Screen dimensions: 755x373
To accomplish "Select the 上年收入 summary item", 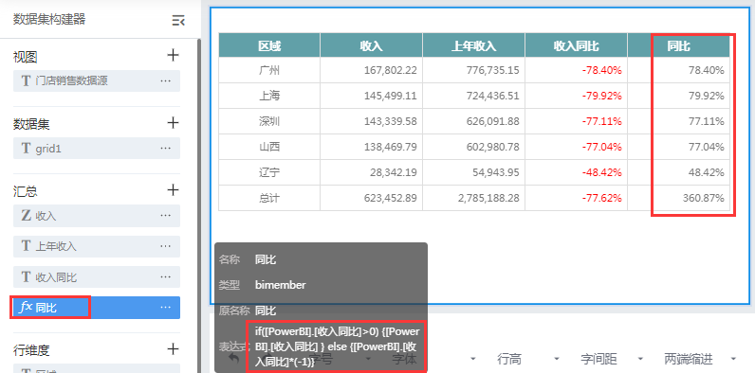I will [x=97, y=246].
